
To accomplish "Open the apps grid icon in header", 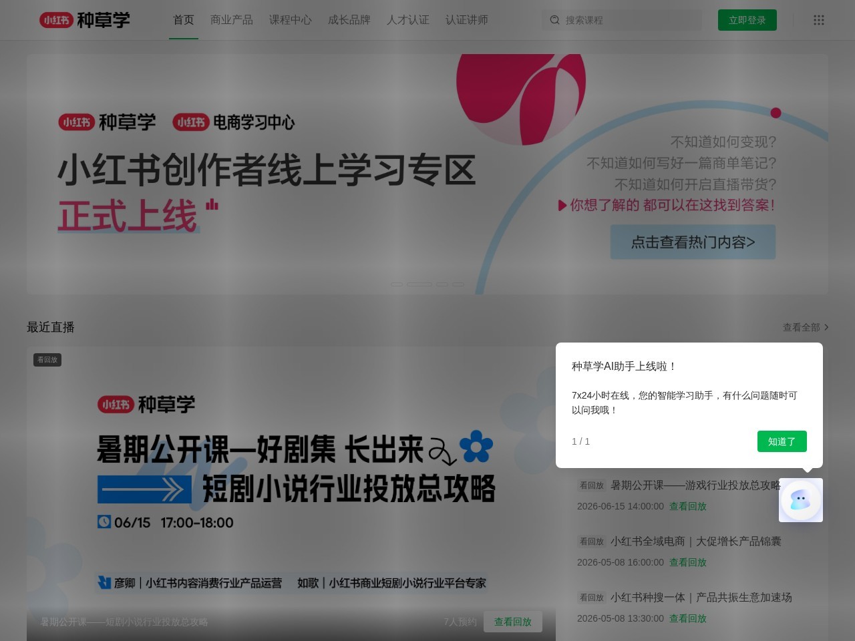I will pos(819,20).
